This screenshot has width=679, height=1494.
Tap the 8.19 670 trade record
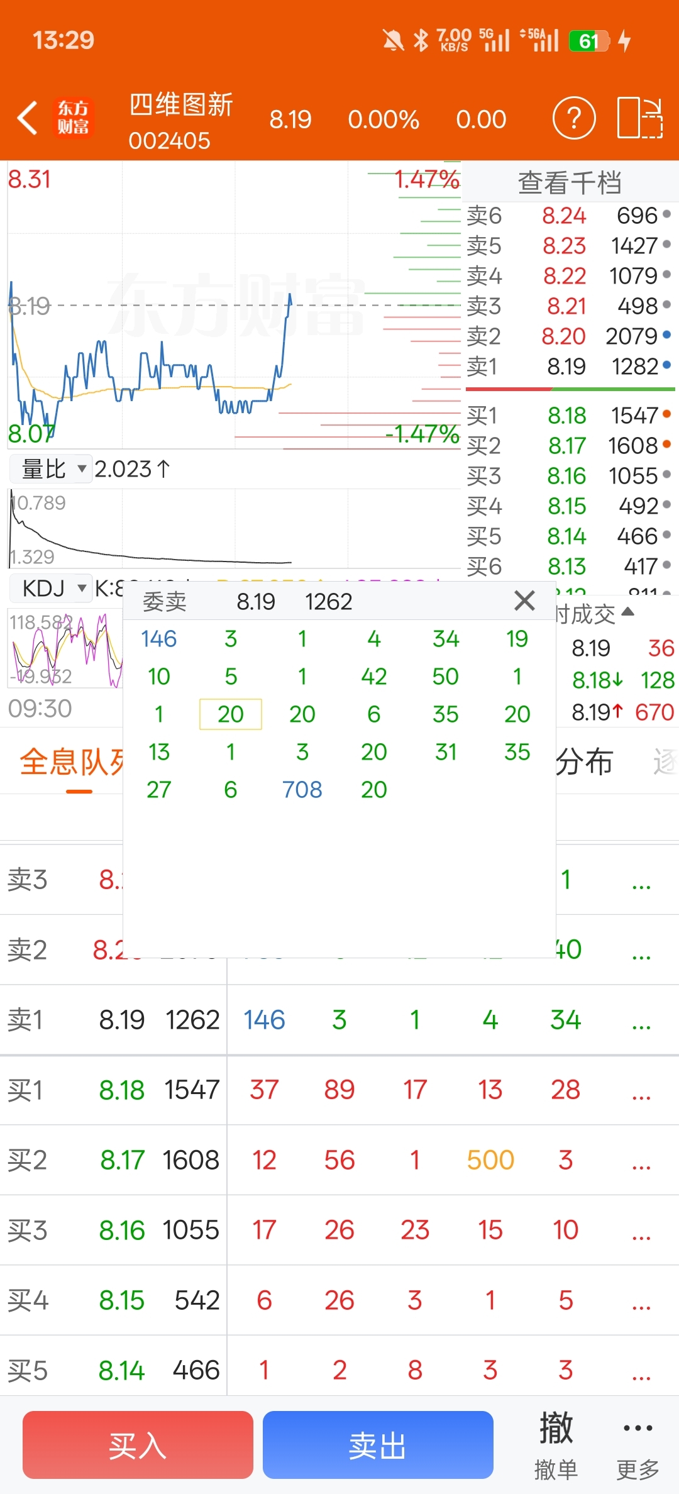[622, 712]
